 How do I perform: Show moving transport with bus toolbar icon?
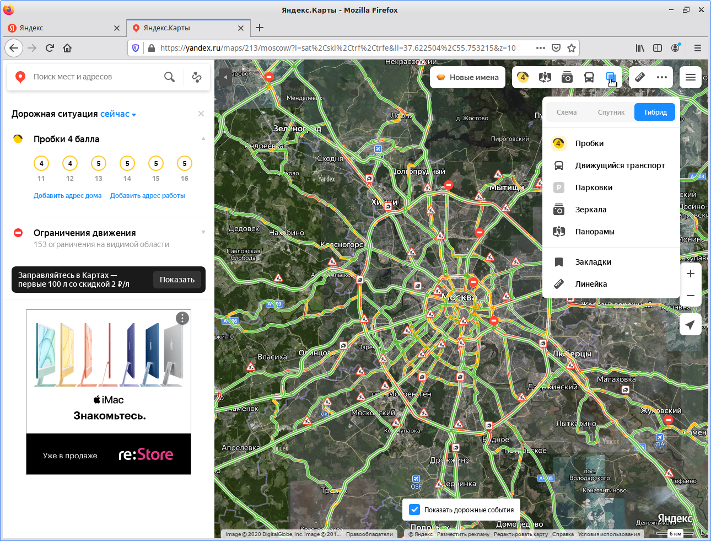tap(589, 77)
